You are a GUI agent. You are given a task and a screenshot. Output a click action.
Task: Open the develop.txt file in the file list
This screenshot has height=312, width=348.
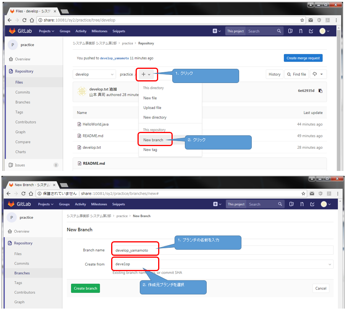tap(92, 148)
